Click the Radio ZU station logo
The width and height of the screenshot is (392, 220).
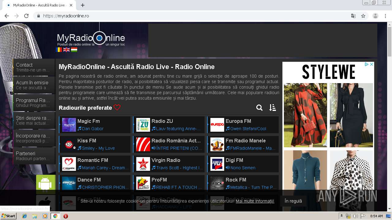(x=143, y=125)
